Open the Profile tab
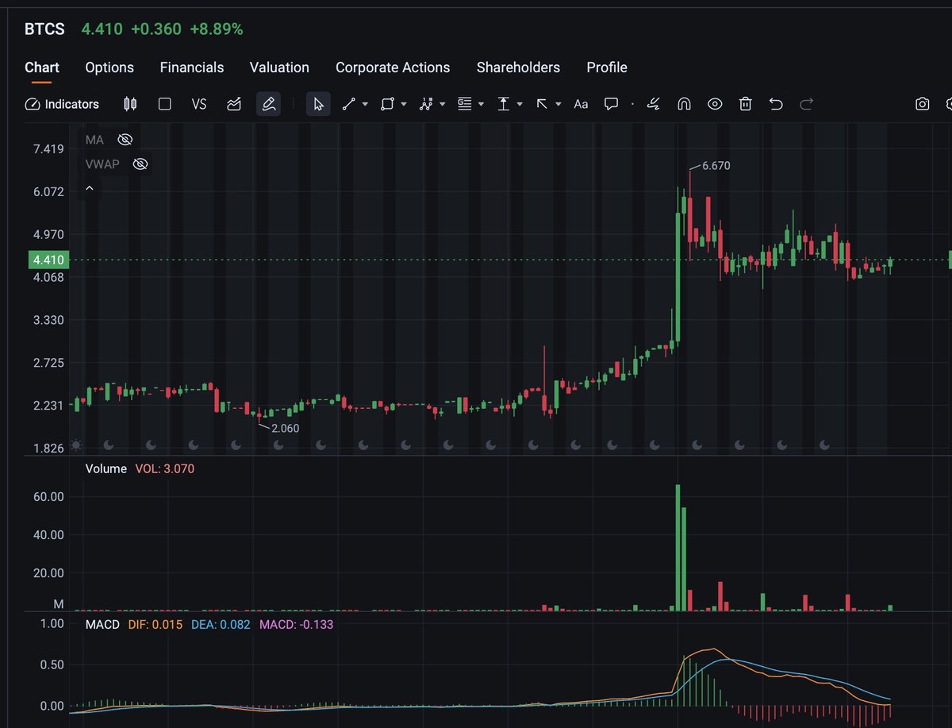Image resolution: width=952 pixels, height=728 pixels. pyautogui.click(x=607, y=67)
